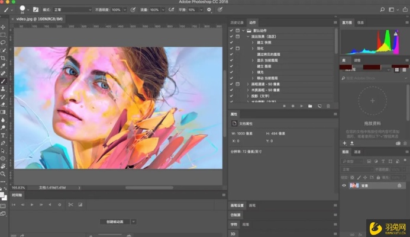Click the background color swatch
Image resolution: width=410 pixels, height=237 pixels.
point(5,198)
